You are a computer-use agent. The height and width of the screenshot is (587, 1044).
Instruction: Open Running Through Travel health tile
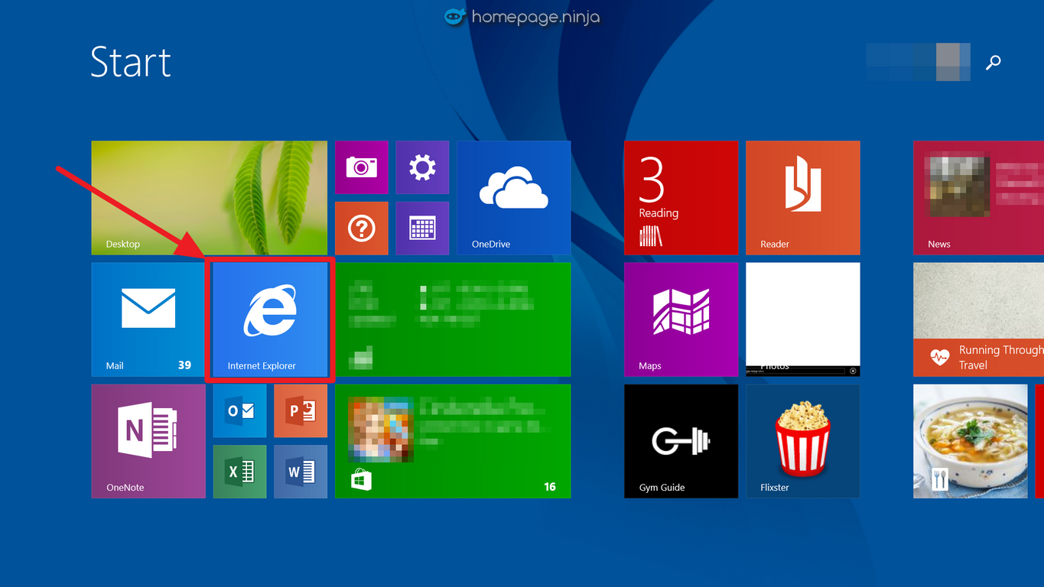979,319
